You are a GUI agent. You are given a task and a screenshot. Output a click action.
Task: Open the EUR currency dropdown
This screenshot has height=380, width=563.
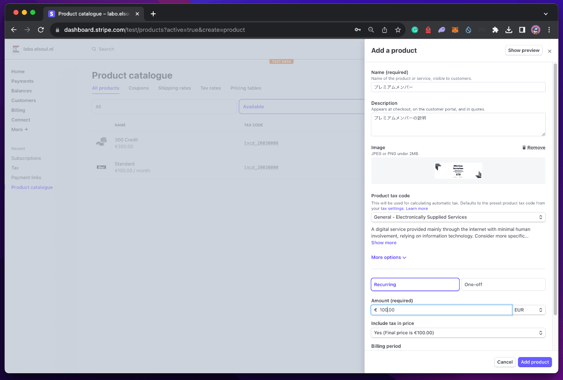[x=529, y=310]
